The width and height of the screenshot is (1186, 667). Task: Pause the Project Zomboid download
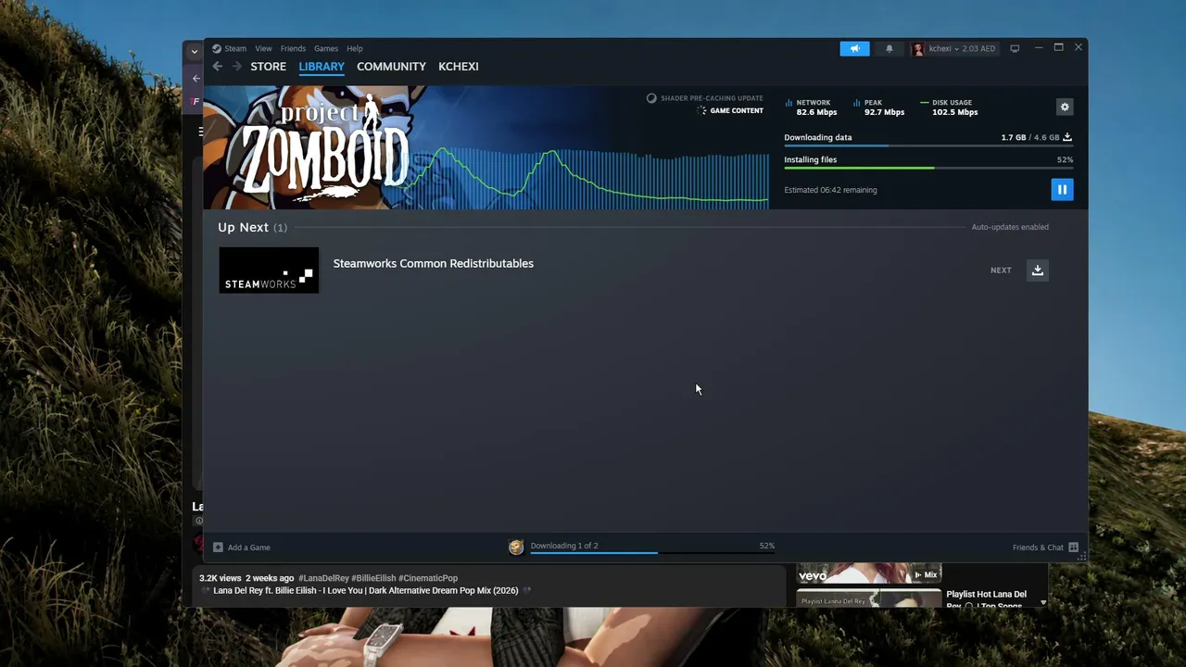tap(1062, 190)
